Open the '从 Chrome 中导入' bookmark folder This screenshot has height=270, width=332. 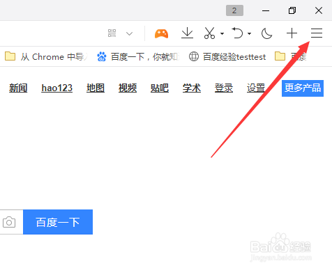point(46,56)
